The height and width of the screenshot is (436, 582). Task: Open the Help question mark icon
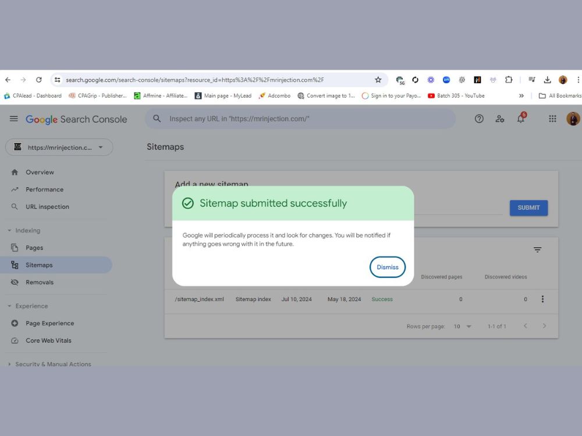(x=479, y=119)
